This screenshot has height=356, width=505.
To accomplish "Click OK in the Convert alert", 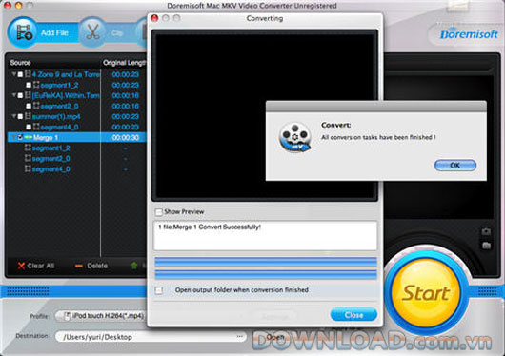I will coord(455,166).
